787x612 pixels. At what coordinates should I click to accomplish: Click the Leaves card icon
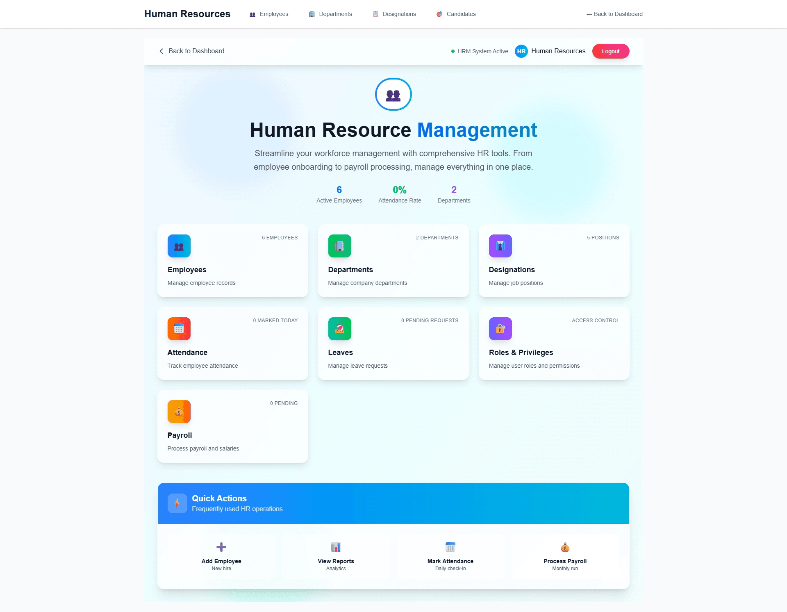(x=339, y=329)
